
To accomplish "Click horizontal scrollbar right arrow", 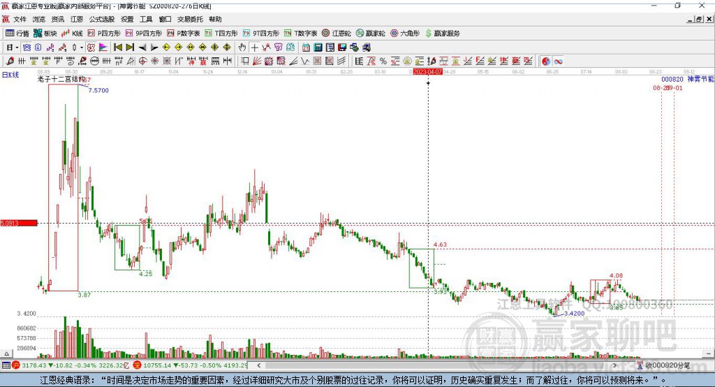I will pyautogui.click(x=615, y=365).
